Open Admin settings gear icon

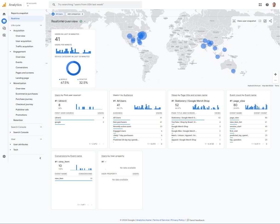coord(4,157)
